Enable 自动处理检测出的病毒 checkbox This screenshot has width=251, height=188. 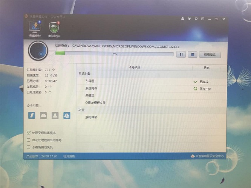click(x=29, y=140)
